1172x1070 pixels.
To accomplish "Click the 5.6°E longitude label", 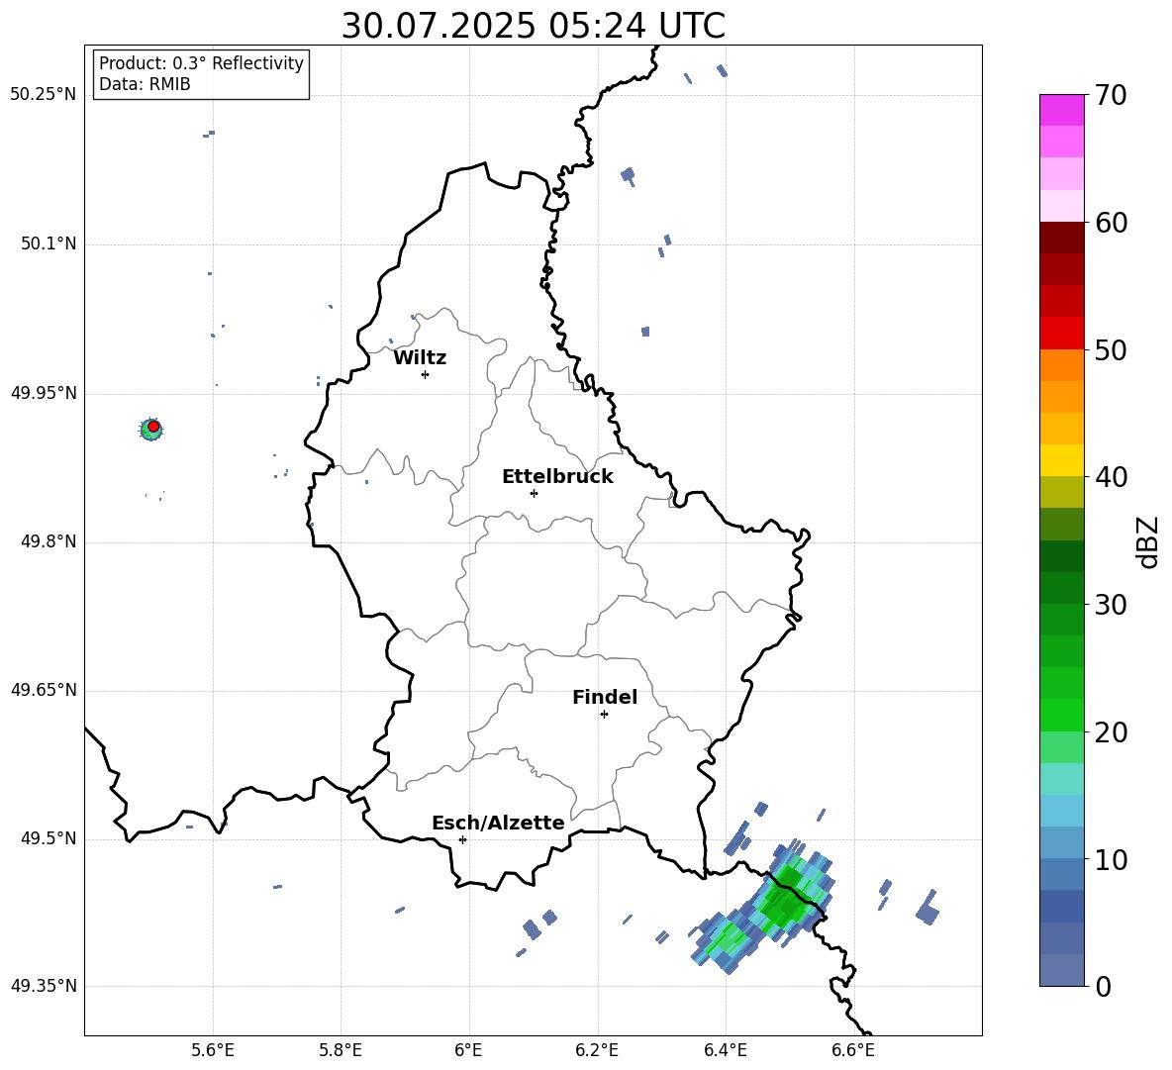I will 213,1050.
